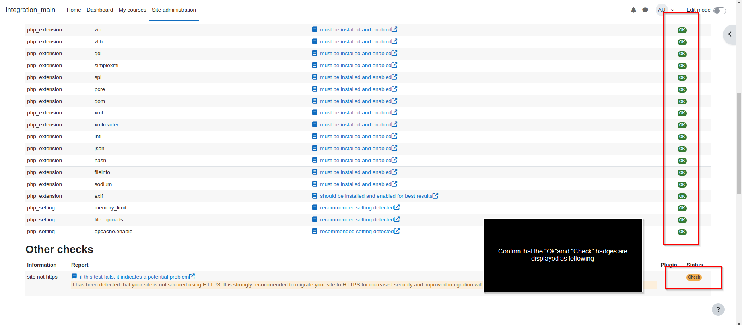Click the Check badge for site not https
Image resolution: width=742 pixels, height=325 pixels.
(x=694, y=277)
